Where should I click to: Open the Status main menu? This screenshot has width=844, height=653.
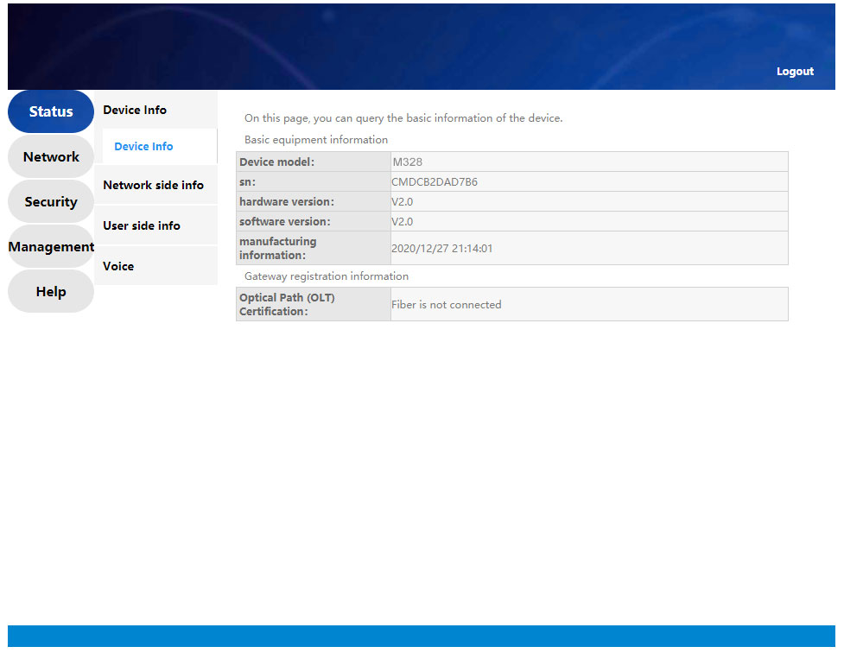pyautogui.click(x=51, y=111)
